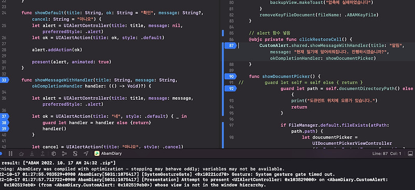Click the handler() call on line 39
The width and height of the screenshot is (415, 190).
tap(54, 129)
